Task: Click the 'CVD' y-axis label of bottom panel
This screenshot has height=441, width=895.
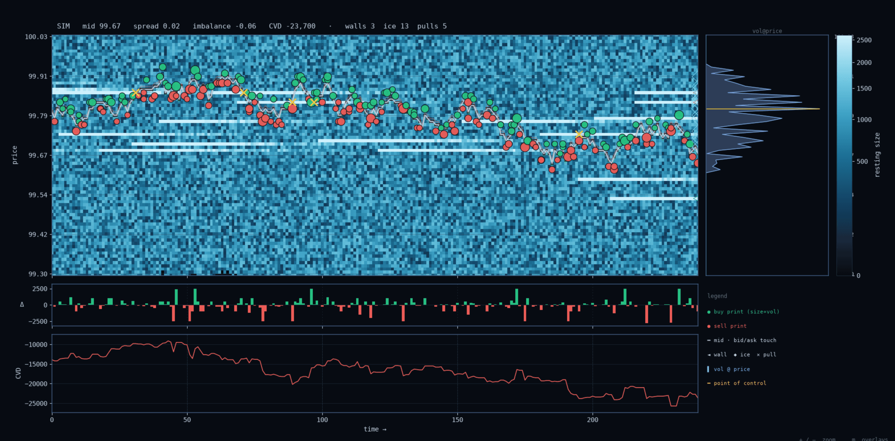Action: point(19,373)
